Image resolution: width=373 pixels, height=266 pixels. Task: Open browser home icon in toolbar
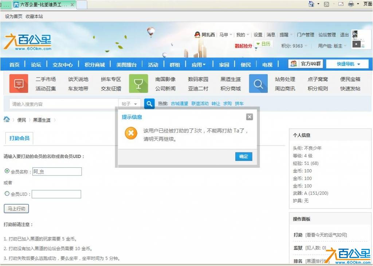point(311,4)
